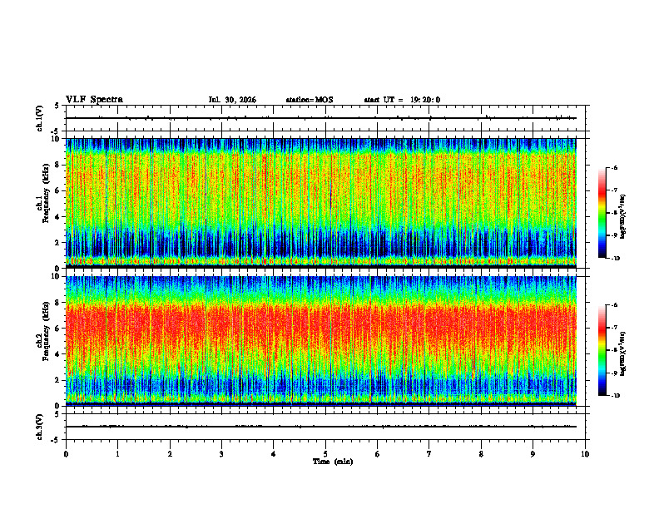Click the "5" tick on time axis
The image size is (659, 509).
click(x=325, y=454)
